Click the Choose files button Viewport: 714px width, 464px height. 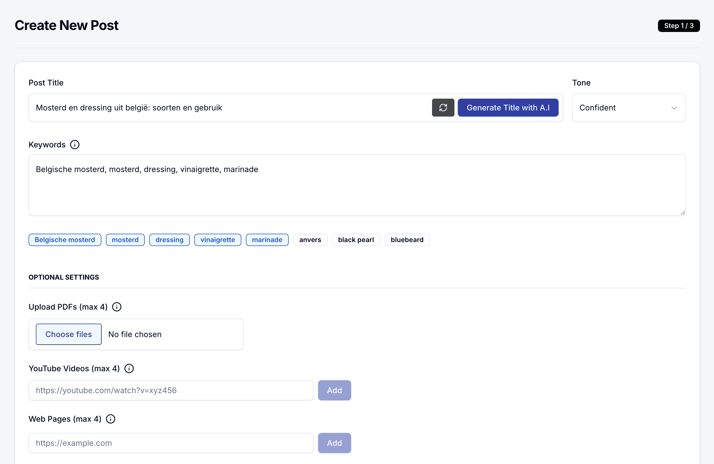click(68, 334)
